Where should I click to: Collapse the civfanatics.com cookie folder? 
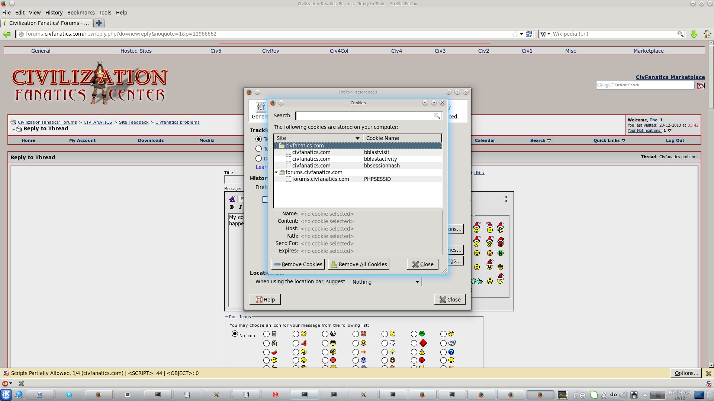pos(276,146)
